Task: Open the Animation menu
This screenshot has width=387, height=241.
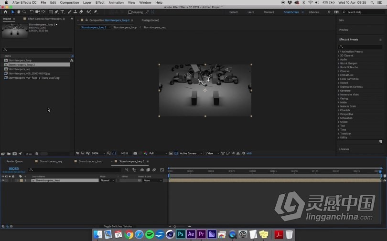Action: pos(116,2)
